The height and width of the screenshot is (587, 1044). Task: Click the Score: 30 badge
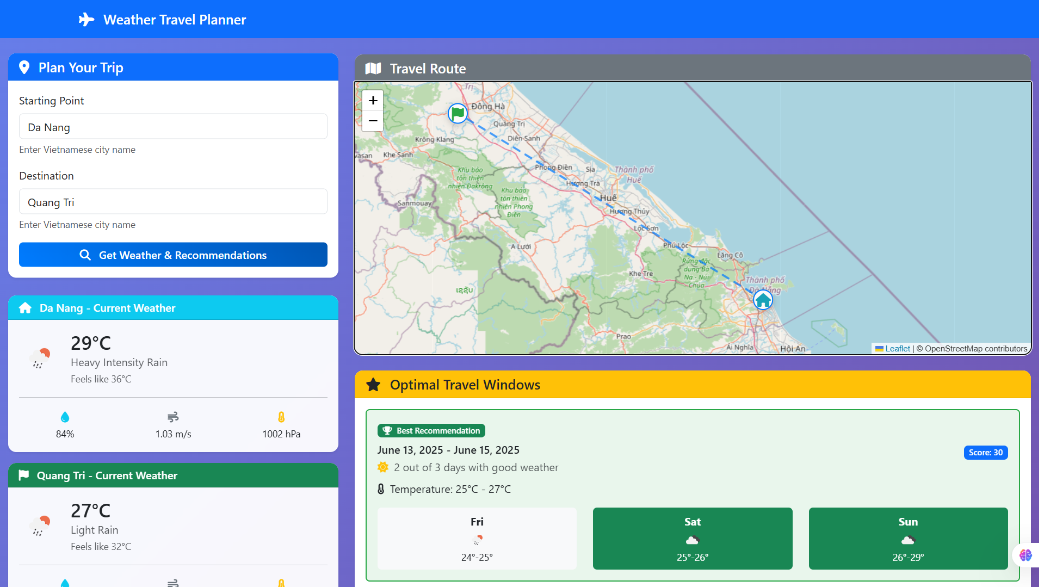pos(986,452)
